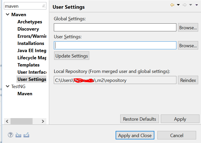
Task: Select Discovery preference page
Action: (28, 29)
